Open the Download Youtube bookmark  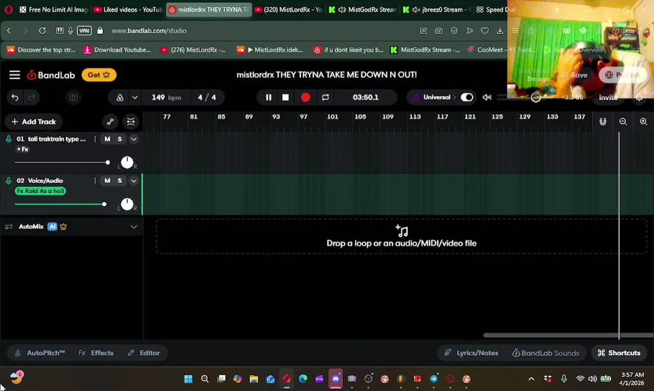[x=117, y=50]
